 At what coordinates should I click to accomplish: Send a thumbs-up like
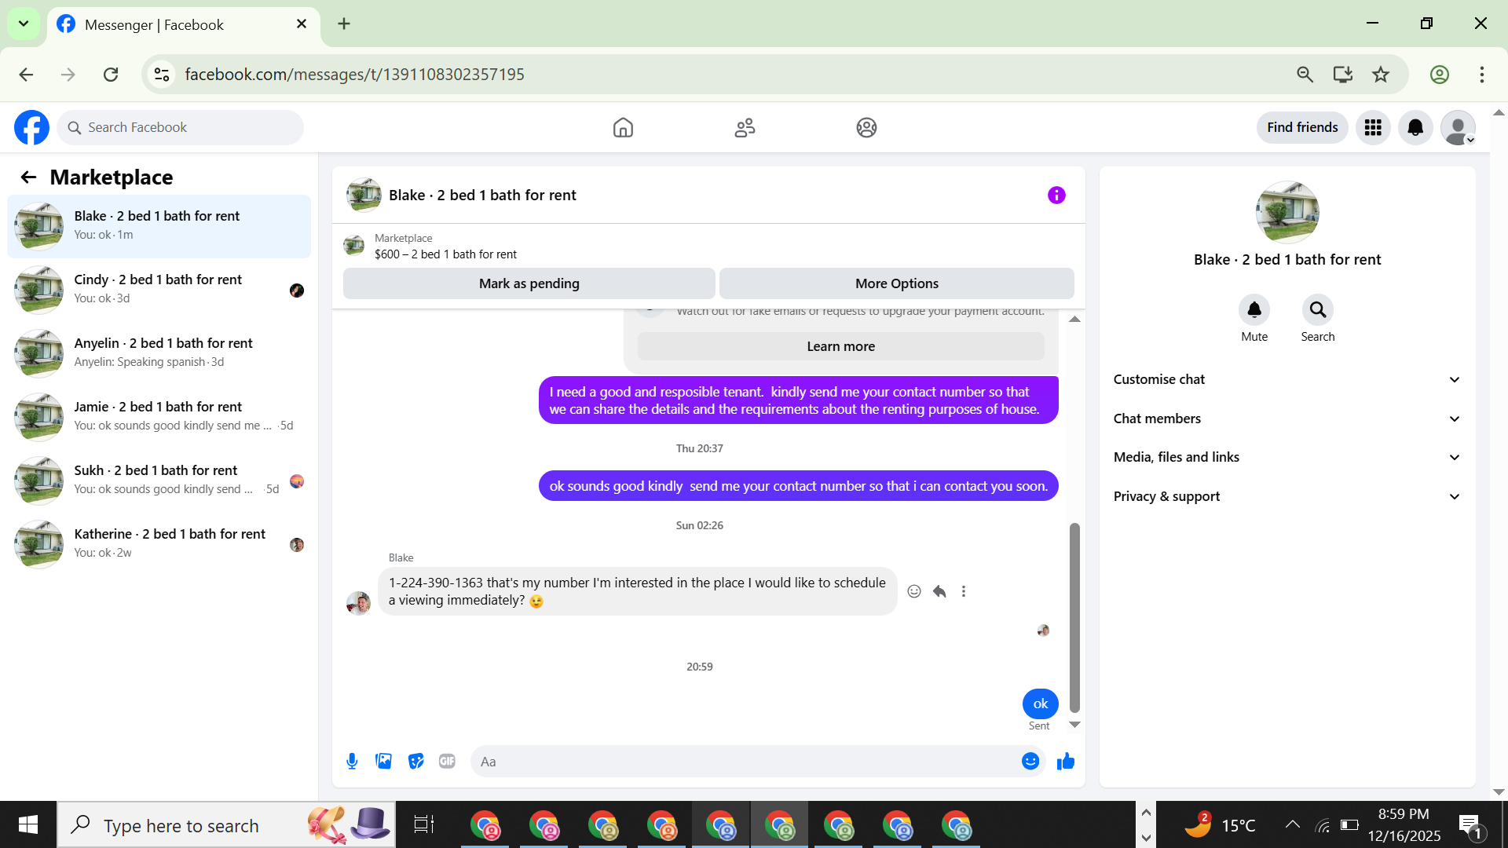point(1066,761)
